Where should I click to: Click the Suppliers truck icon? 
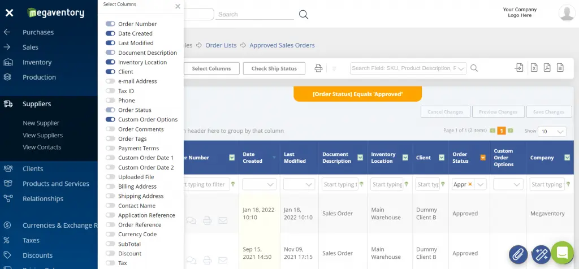[x=8, y=103]
